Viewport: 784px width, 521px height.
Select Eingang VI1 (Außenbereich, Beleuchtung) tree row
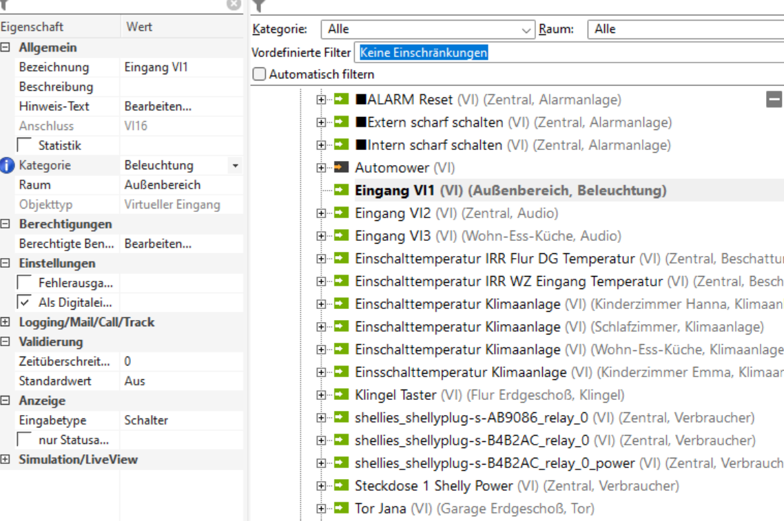[510, 191]
